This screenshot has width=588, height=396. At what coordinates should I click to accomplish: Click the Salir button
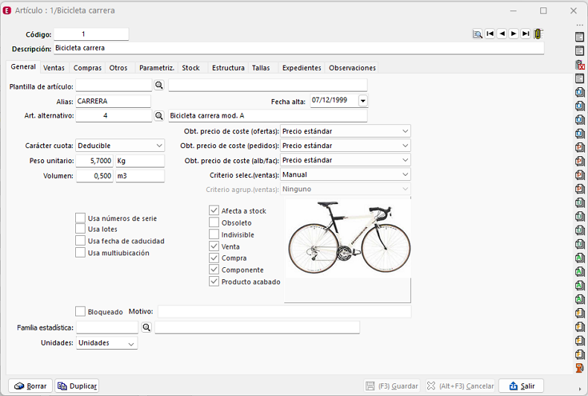[x=521, y=386]
